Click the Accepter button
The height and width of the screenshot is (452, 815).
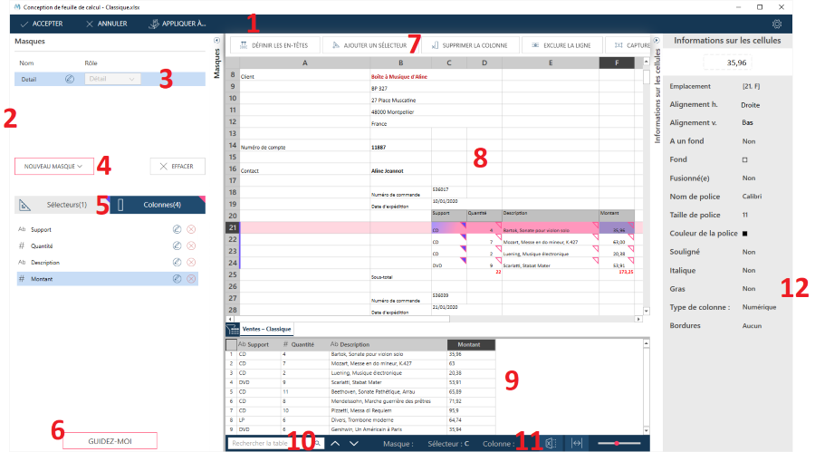42,24
